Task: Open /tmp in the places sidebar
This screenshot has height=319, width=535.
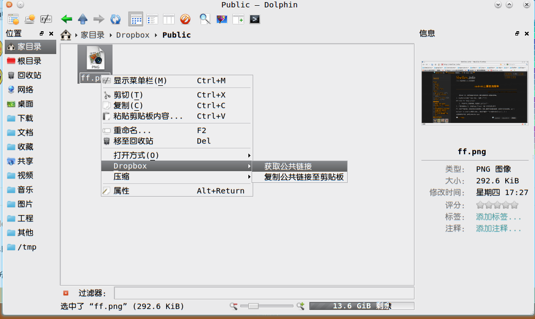Action: [x=30, y=247]
